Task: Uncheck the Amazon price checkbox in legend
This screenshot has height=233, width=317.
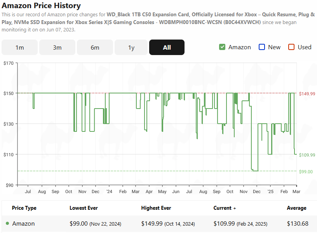Action: (222, 47)
